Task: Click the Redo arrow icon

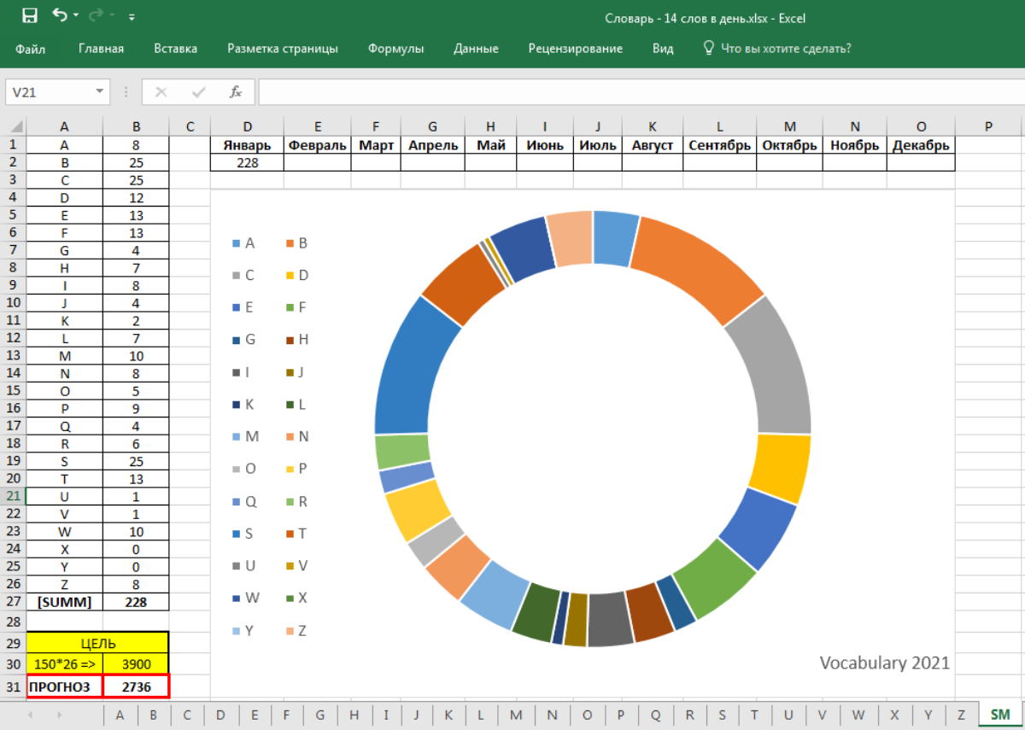Action: coord(97,15)
